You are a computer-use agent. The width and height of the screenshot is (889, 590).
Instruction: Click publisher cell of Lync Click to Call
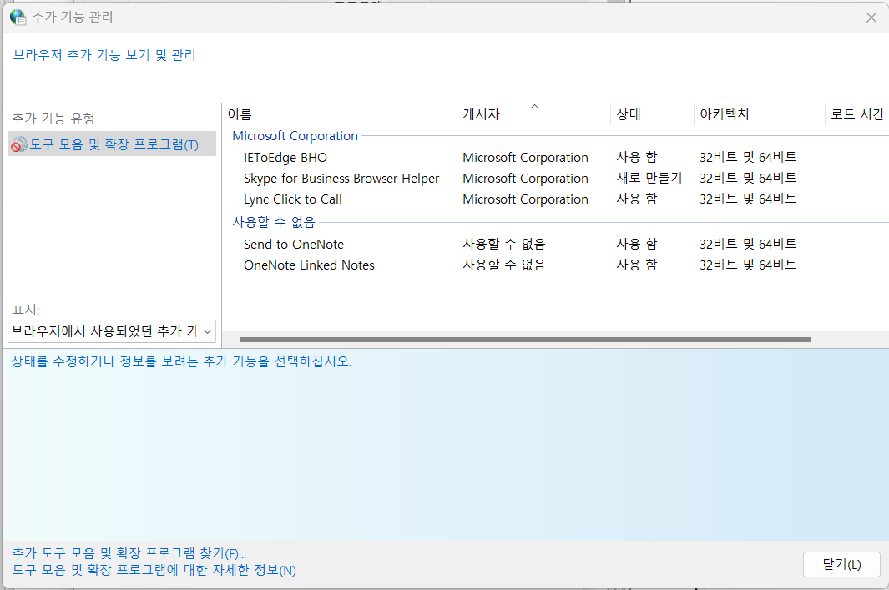click(526, 199)
